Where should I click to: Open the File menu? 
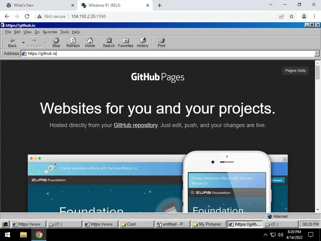pyautogui.click(x=8, y=32)
